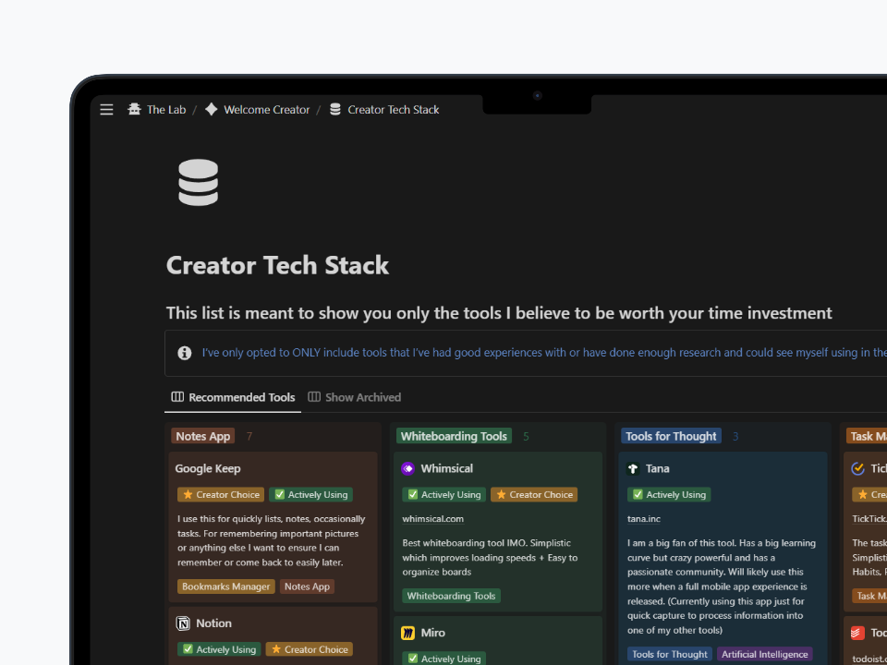This screenshot has height=665, width=887.
Task: Click the Todoist red logo icon
Action: pos(857,633)
